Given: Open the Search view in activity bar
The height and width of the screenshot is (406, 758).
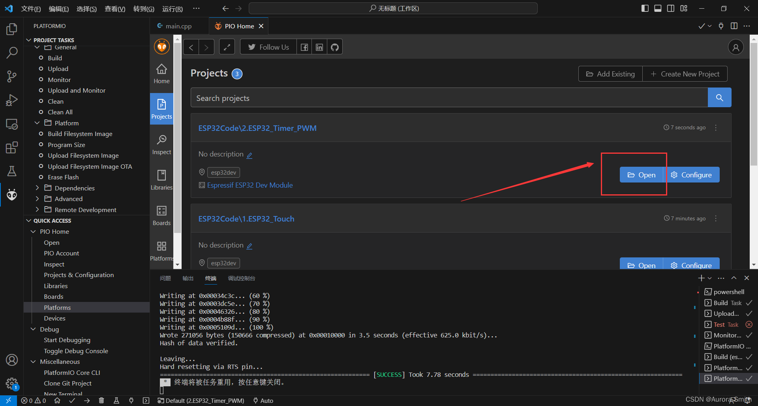Looking at the screenshot, I should click(x=12, y=52).
